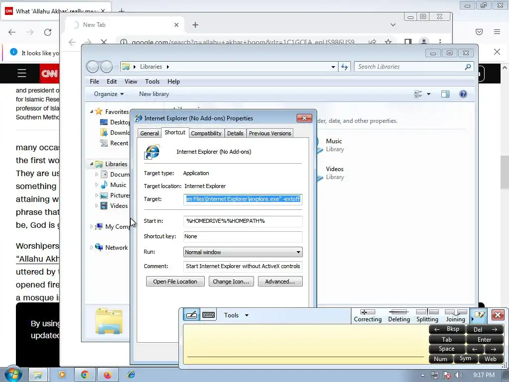
Task: Open Firefox from the taskbar
Action: 107,375
